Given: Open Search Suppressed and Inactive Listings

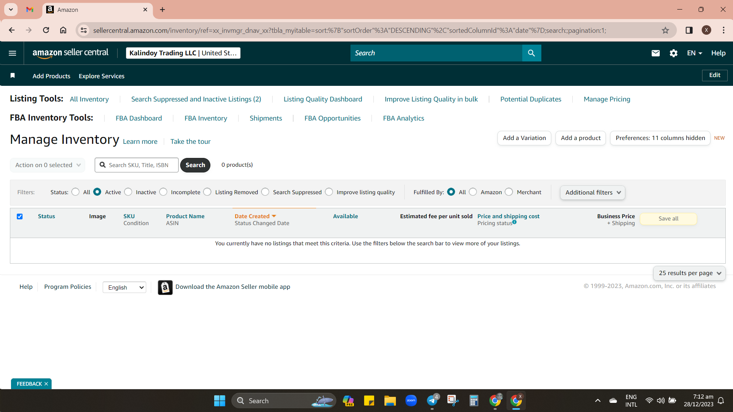Looking at the screenshot, I should (196, 99).
